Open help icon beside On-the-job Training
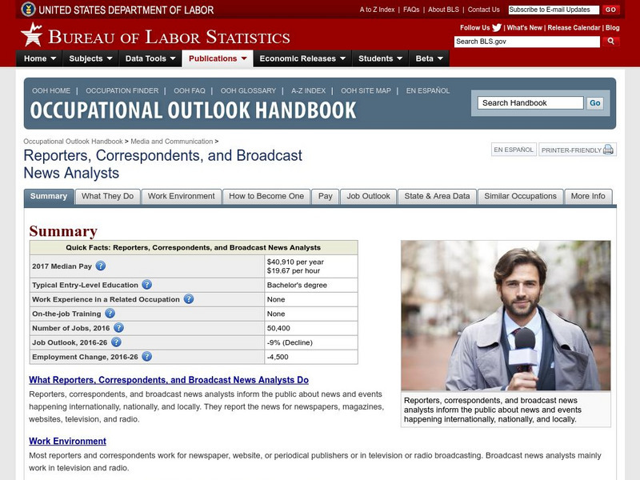Screen dimensions: 640x480 [110, 314]
